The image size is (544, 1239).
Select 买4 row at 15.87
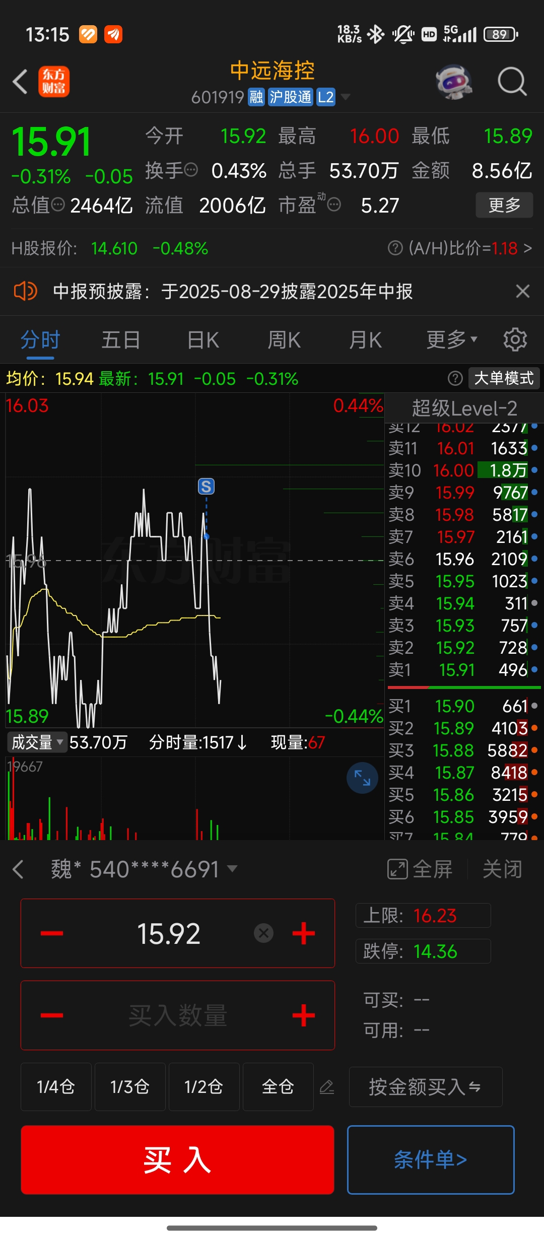(x=463, y=773)
